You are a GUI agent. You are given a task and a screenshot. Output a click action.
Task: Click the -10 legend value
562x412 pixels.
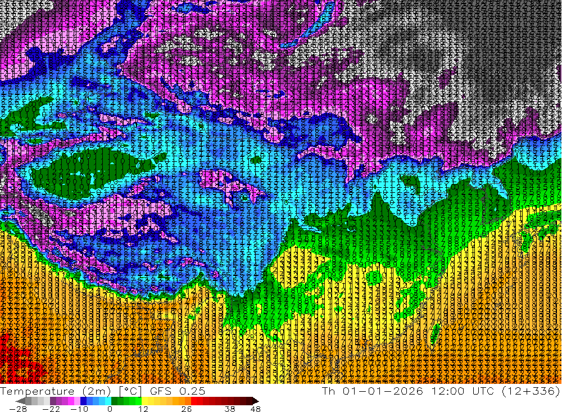79,409
